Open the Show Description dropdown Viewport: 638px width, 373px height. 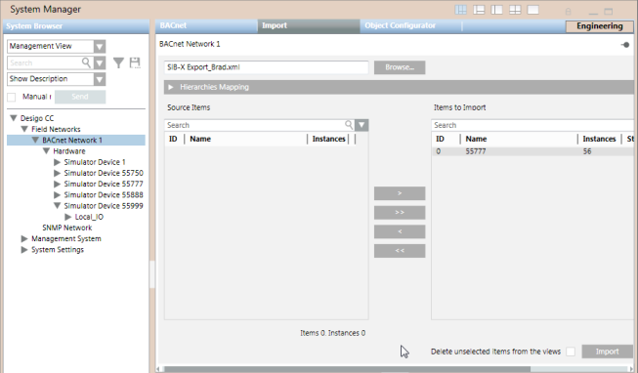(100, 79)
